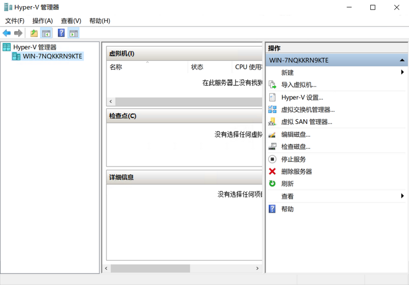Click left arrow of center pane bottom scrollbar
The width and height of the screenshot is (409, 285).
(106, 268)
